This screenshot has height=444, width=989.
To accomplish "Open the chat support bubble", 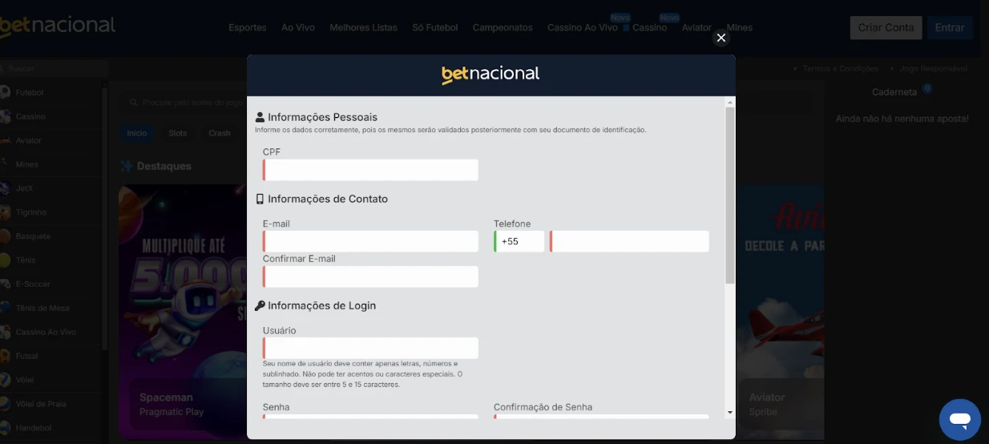I will [x=959, y=419].
